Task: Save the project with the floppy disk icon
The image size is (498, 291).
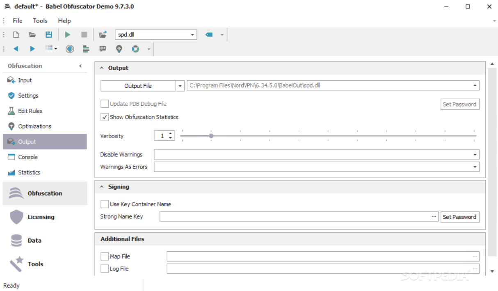Action: pyautogui.click(x=49, y=35)
